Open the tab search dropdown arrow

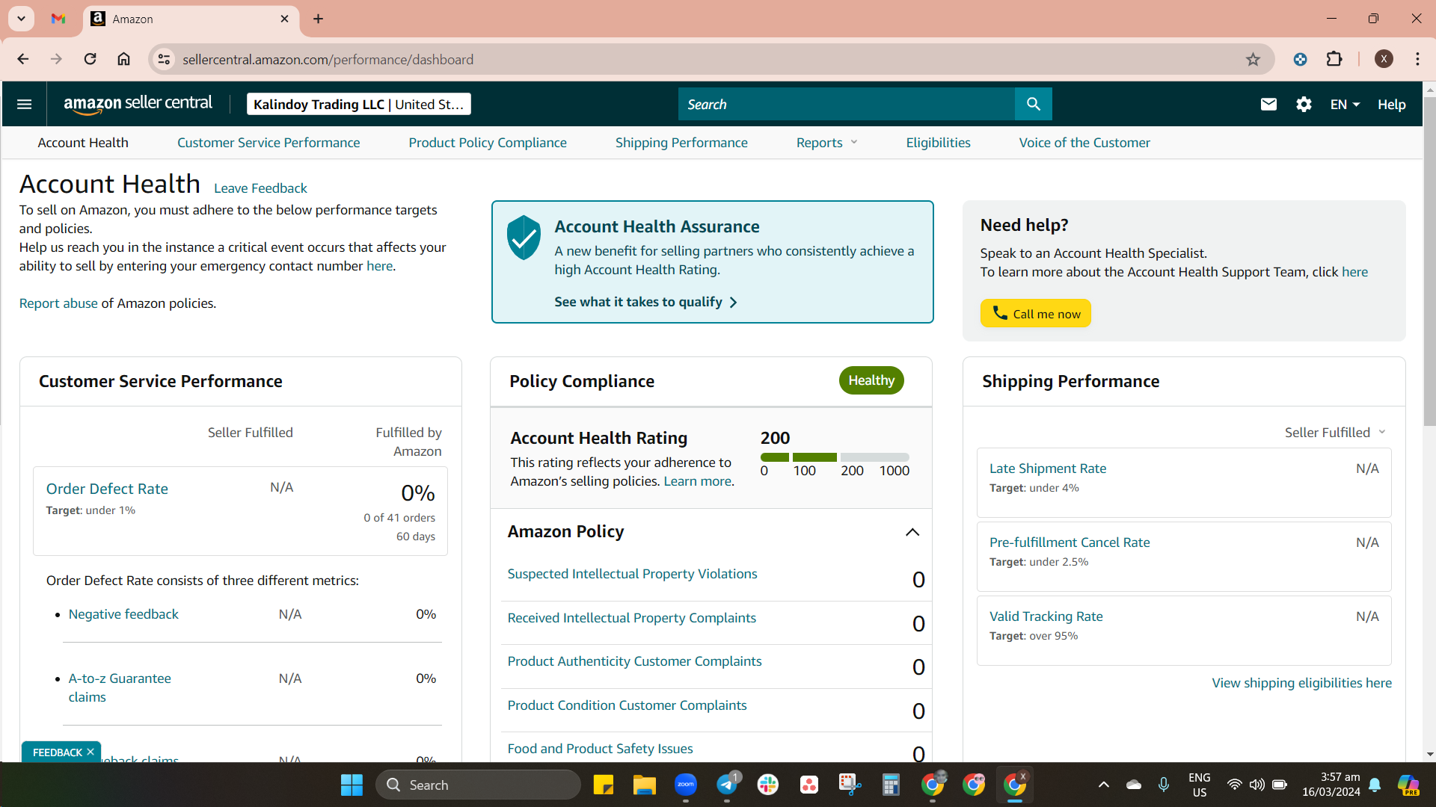click(21, 19)
